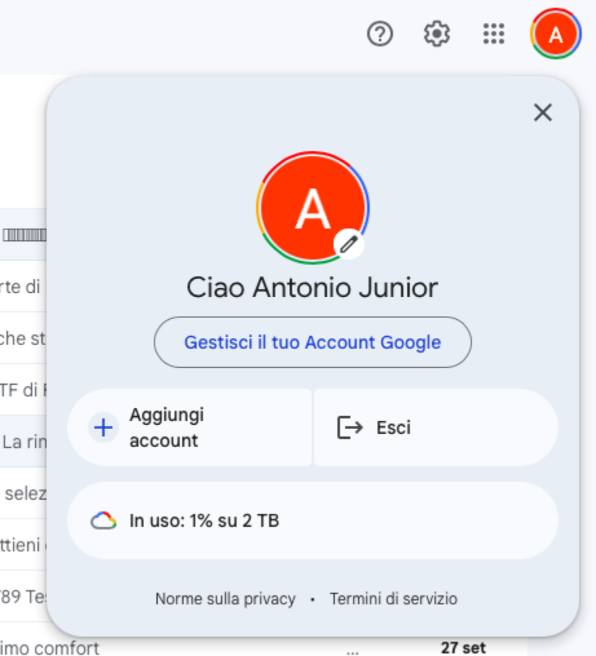Open email row starting with La rin

pyautogui.click(x=23, y=441)
